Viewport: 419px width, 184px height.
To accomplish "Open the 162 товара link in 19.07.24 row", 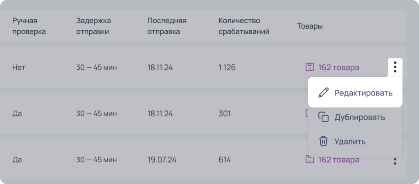I will [338, 160].
